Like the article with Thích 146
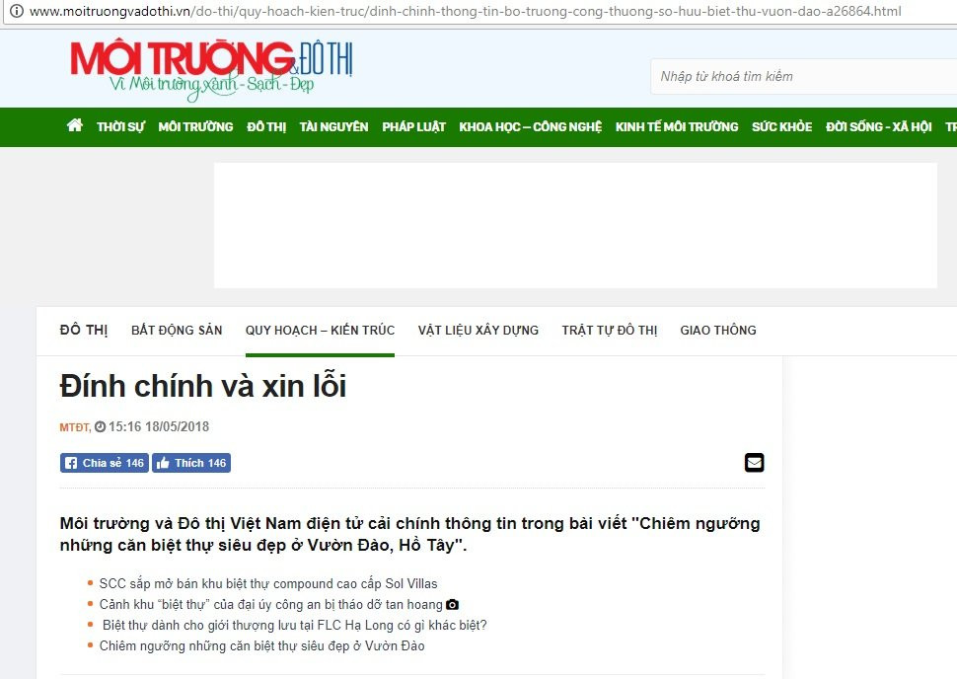Viewport: 957px width, 679px height. [x=191, y=463]
